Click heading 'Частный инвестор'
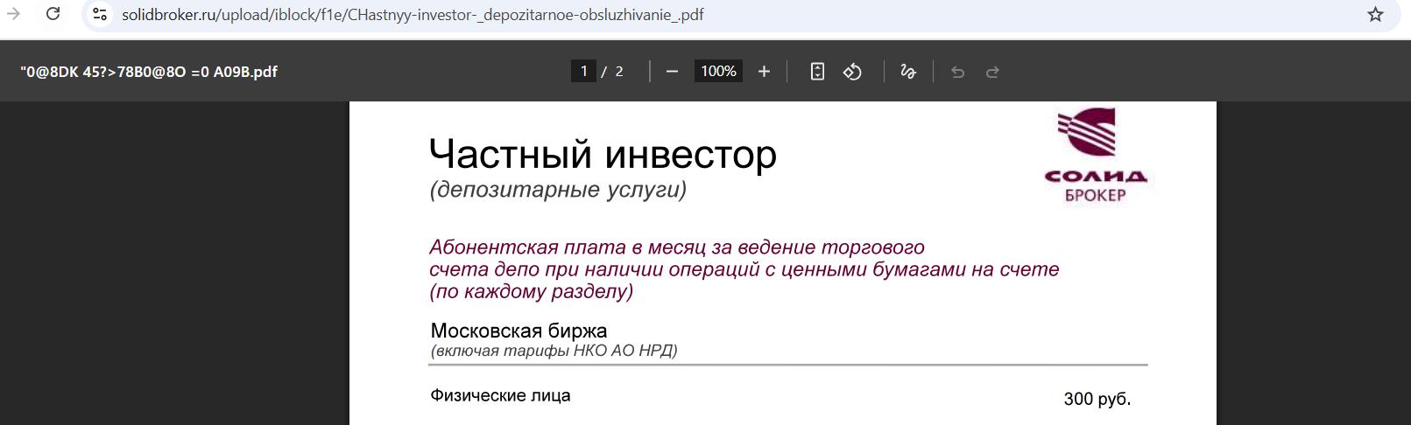Screen dimensions: 1411x425 pos(603,155)
